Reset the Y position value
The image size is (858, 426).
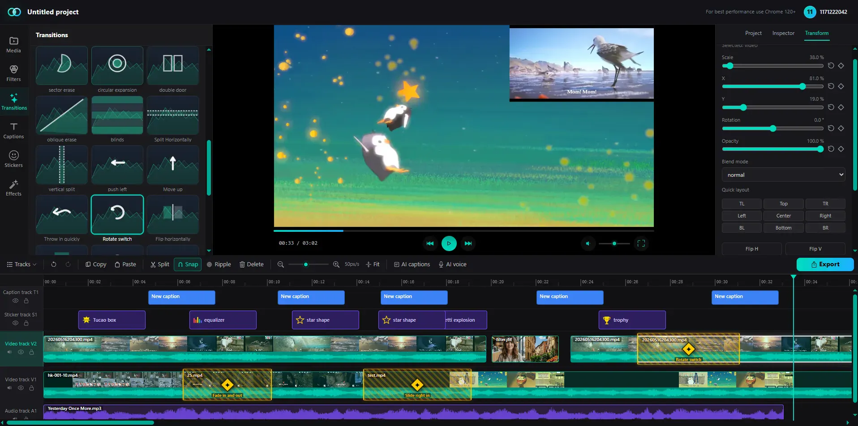click(x=831, y=107)
